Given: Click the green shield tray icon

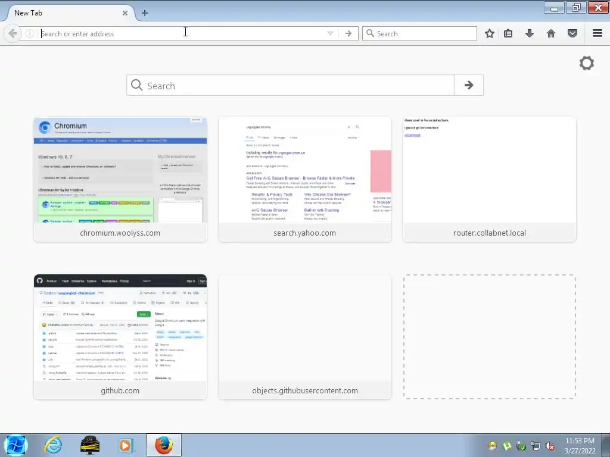Looking at the screenshot, I should pos(521,446).
